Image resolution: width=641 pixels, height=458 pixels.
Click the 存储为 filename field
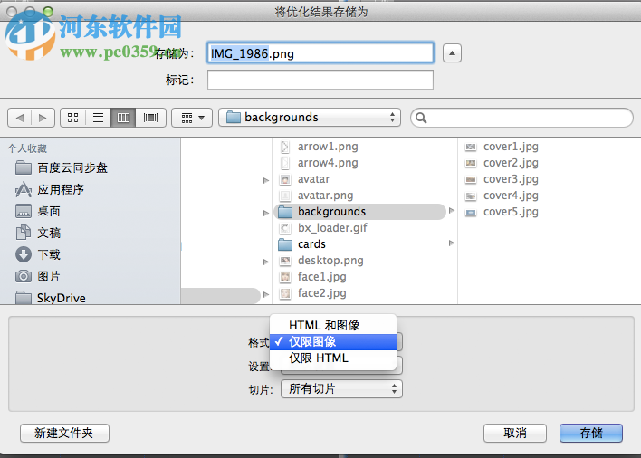[x=320, y=53]
